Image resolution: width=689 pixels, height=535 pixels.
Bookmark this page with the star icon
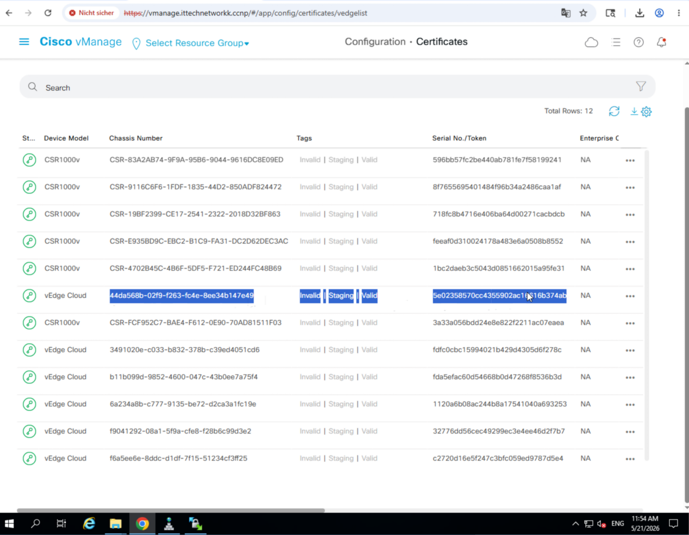[x=583, y=13]
